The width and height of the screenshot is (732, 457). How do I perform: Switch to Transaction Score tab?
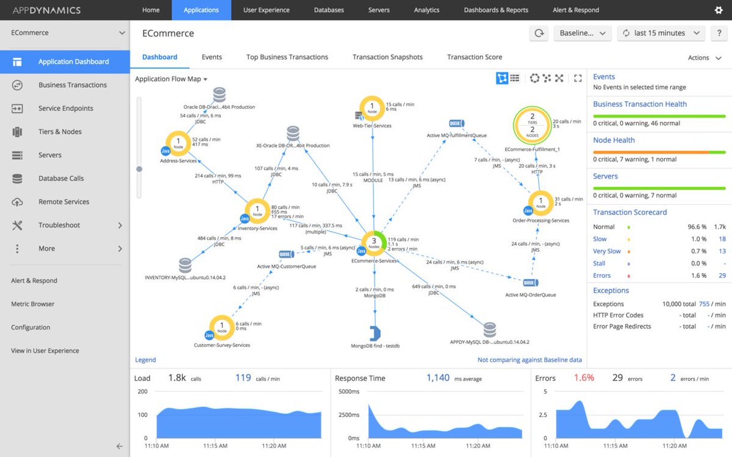click(x=475, y=57)
